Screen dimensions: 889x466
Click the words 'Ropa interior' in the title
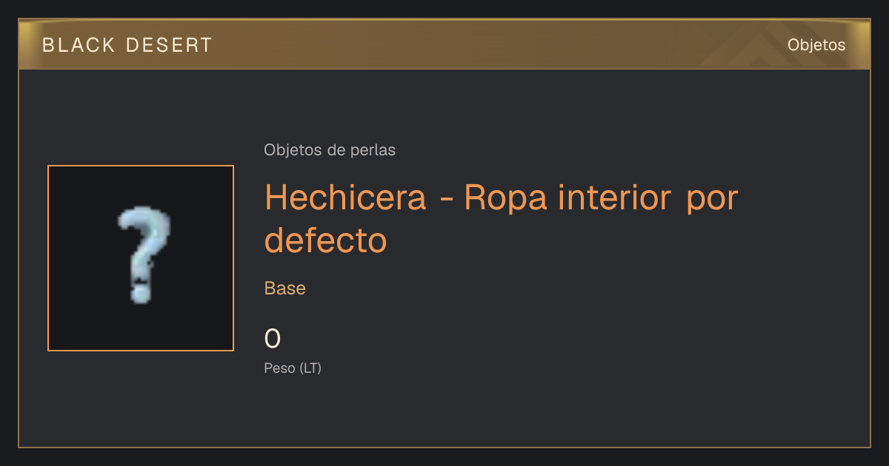click(568, 197)
